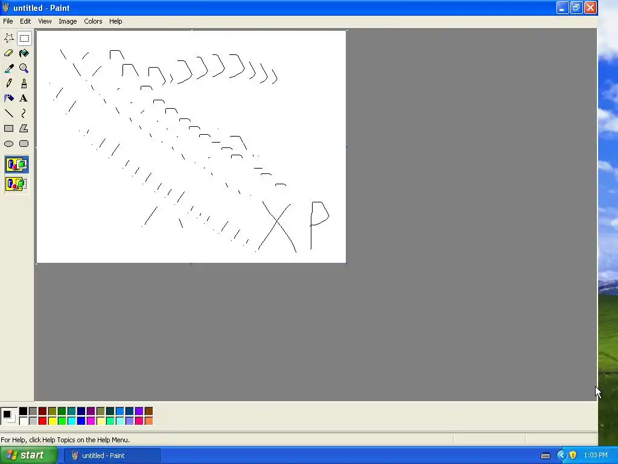Click the canvas right-middle resize handle
The height and width of the screenshot is (464, 618).
[346, 147]
